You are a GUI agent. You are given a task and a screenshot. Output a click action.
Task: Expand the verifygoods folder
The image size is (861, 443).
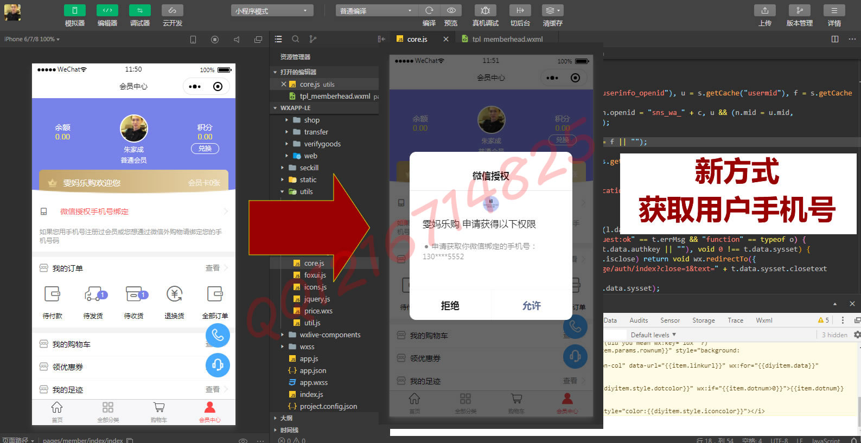pyautogui.click(x=322, y=144)
